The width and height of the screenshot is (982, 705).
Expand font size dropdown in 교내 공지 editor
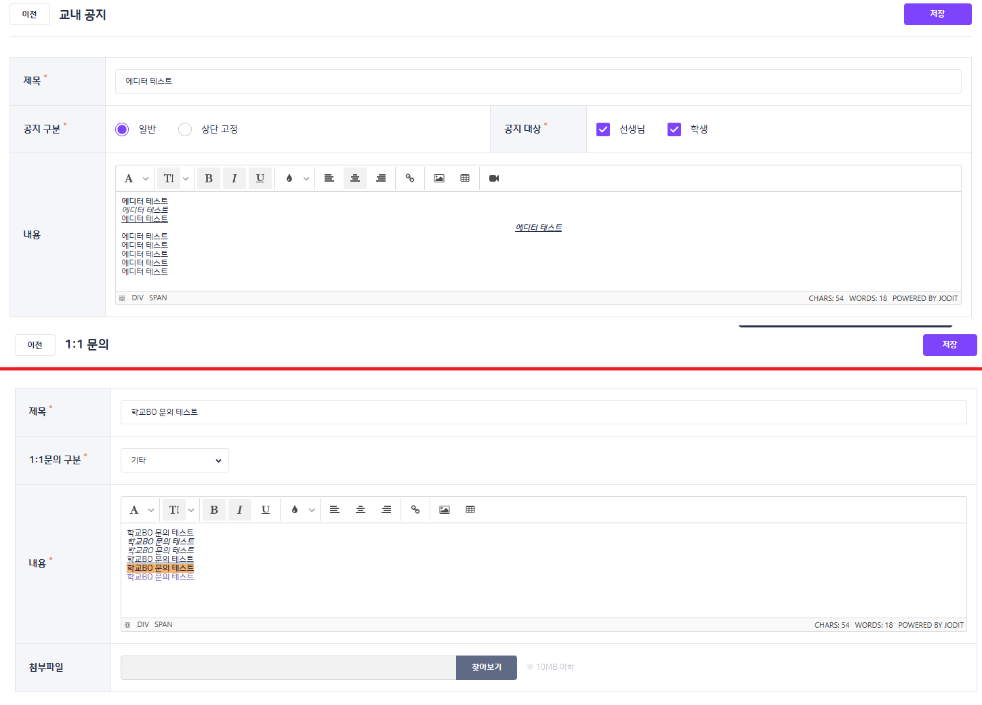coord(186,179)
